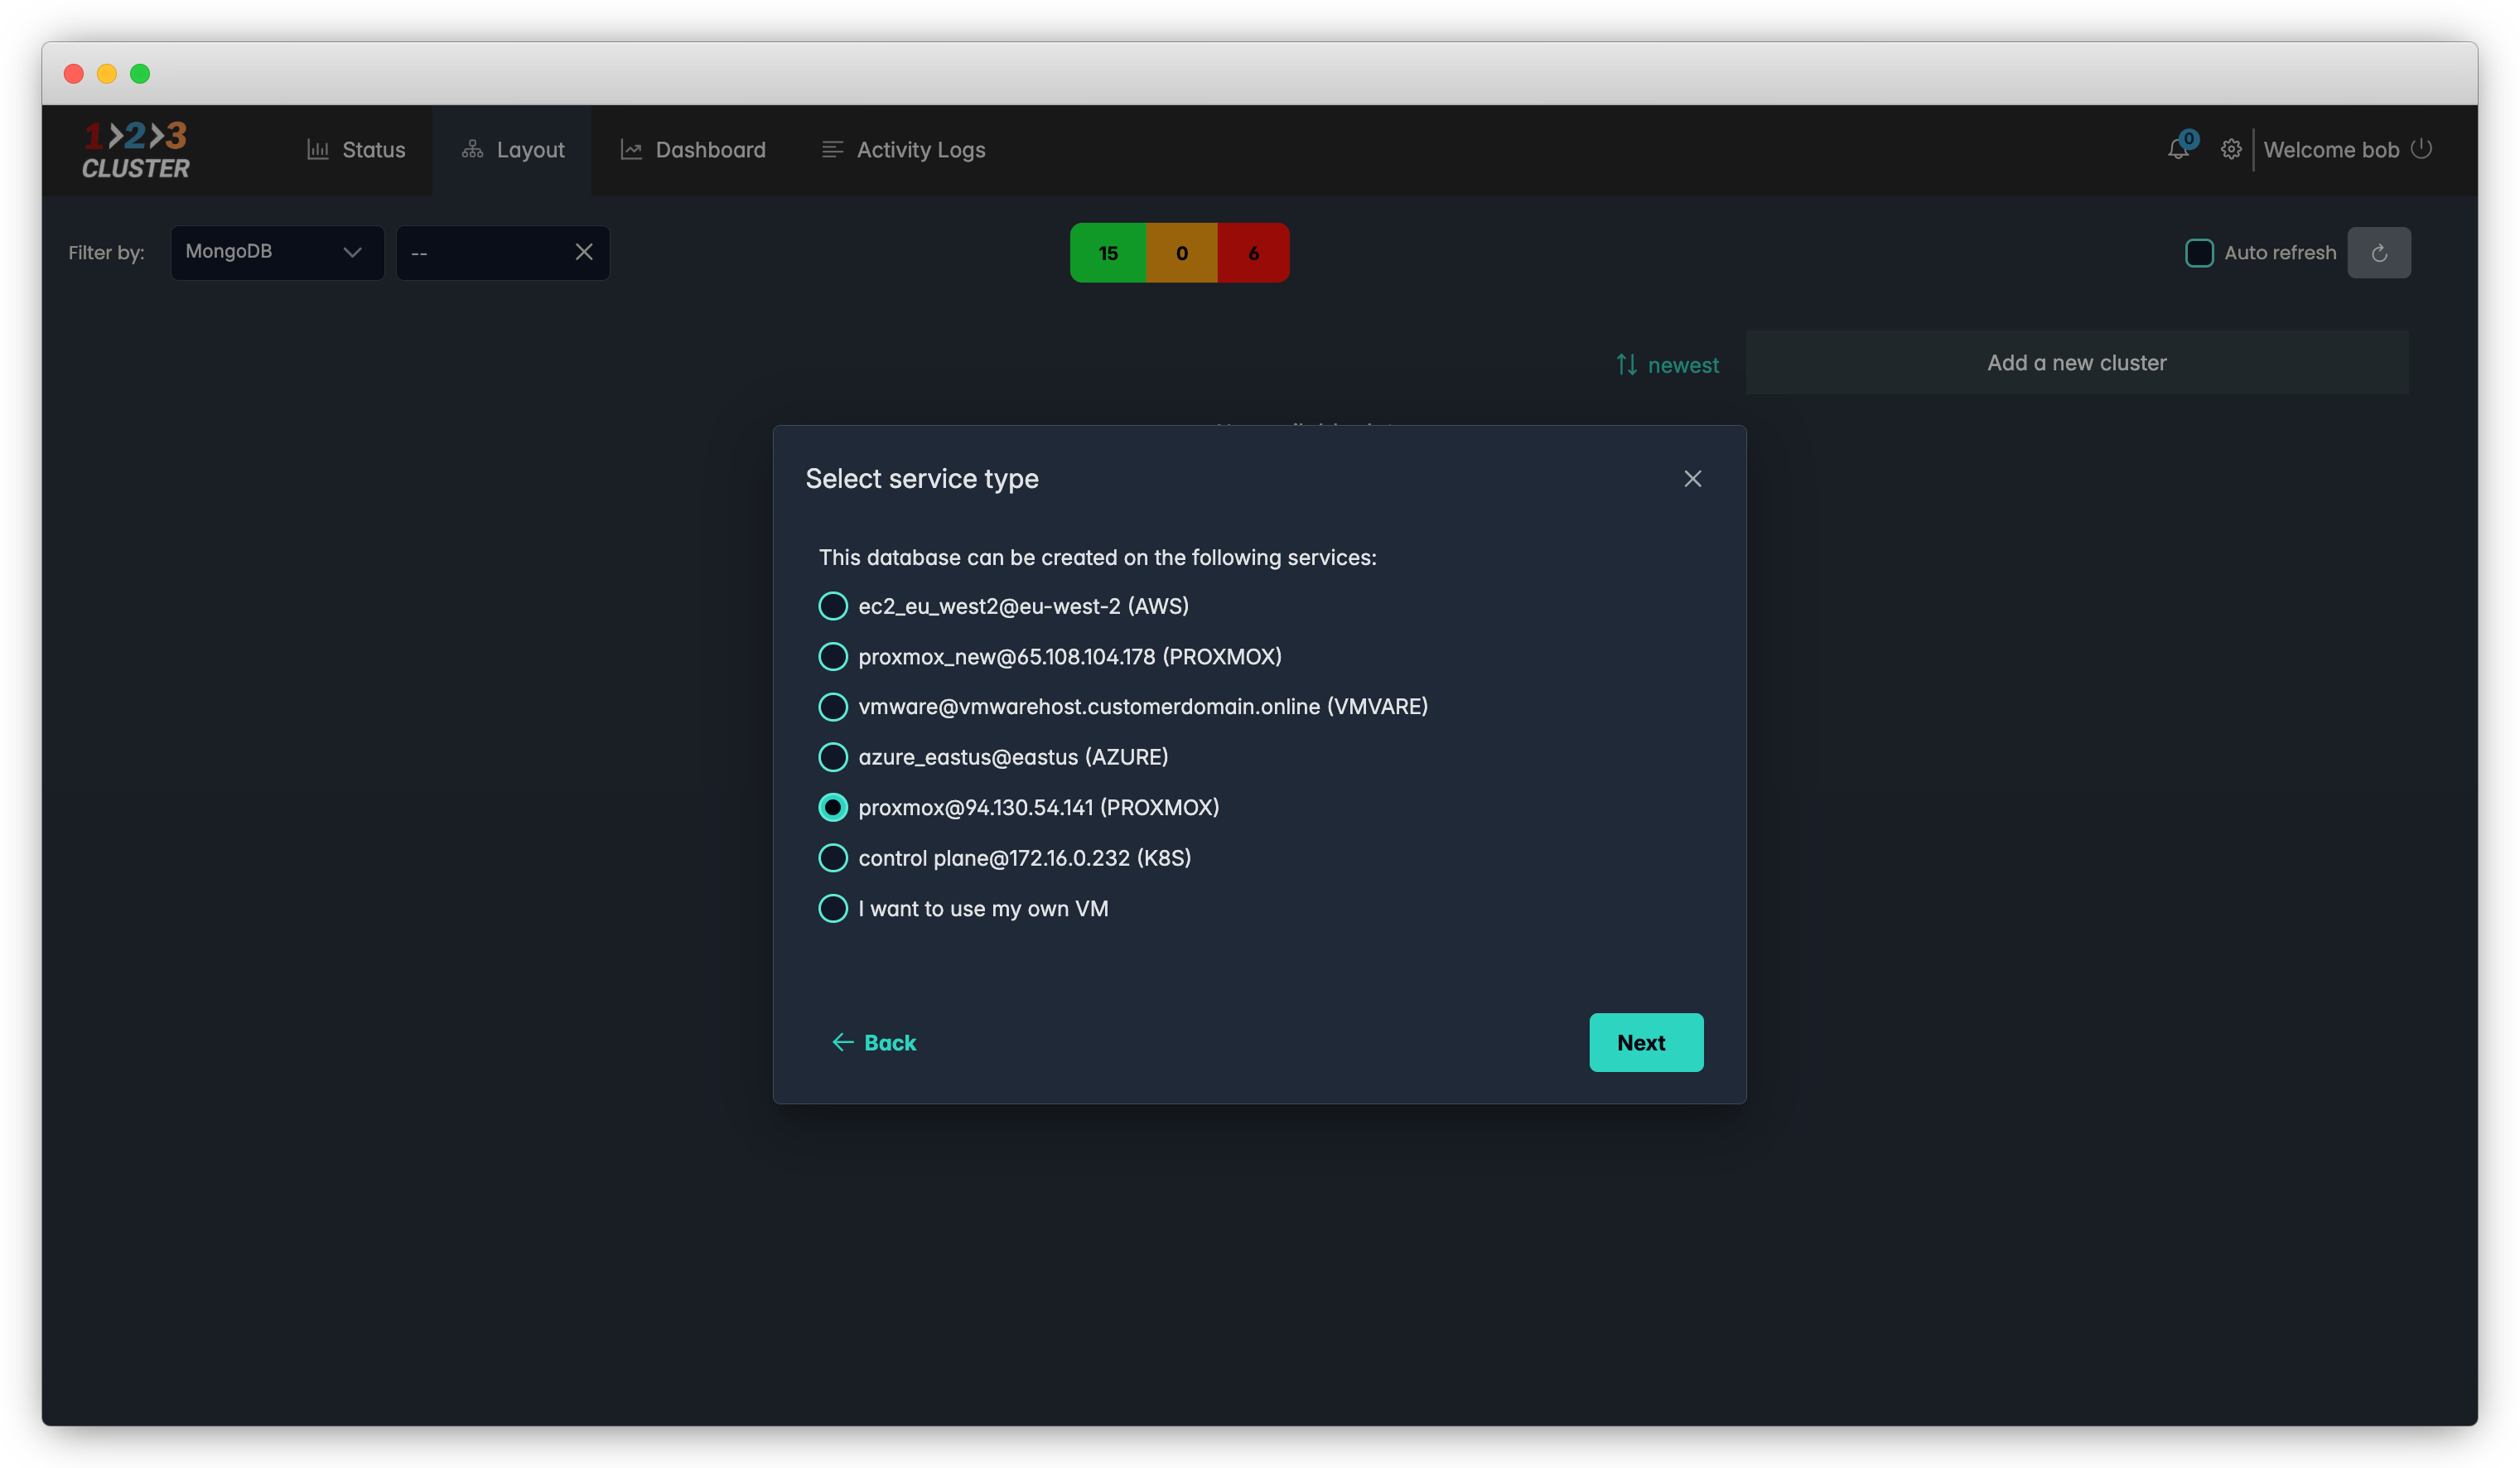Expand the MongoDB filter dropdown
Viewport: 2520px width, 1468px height.
tap(276, 252)
